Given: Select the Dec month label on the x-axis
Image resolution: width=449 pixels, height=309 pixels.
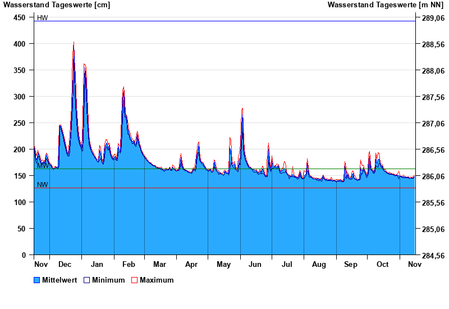Looking at the screenshot, I should 65,264.
